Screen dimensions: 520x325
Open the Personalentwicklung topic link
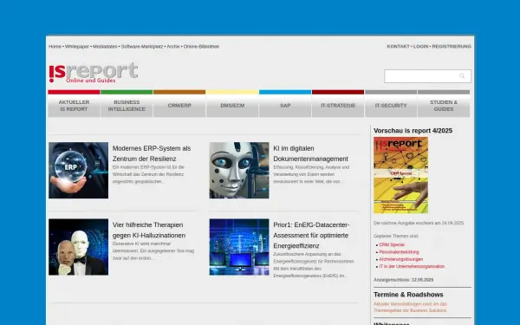(399, 252)
